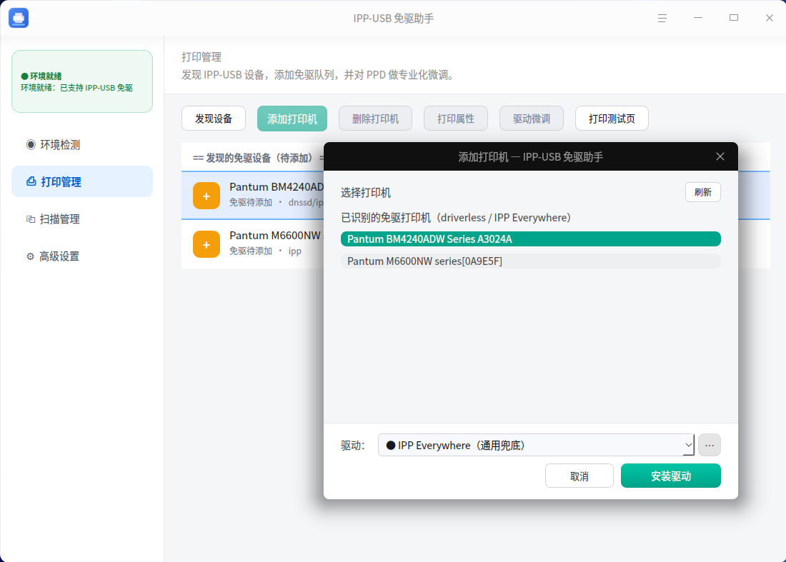Click the orange plus icon for Pantum BM4240ADW
This screenshot has height=562, width=786.
pos(207,196)
